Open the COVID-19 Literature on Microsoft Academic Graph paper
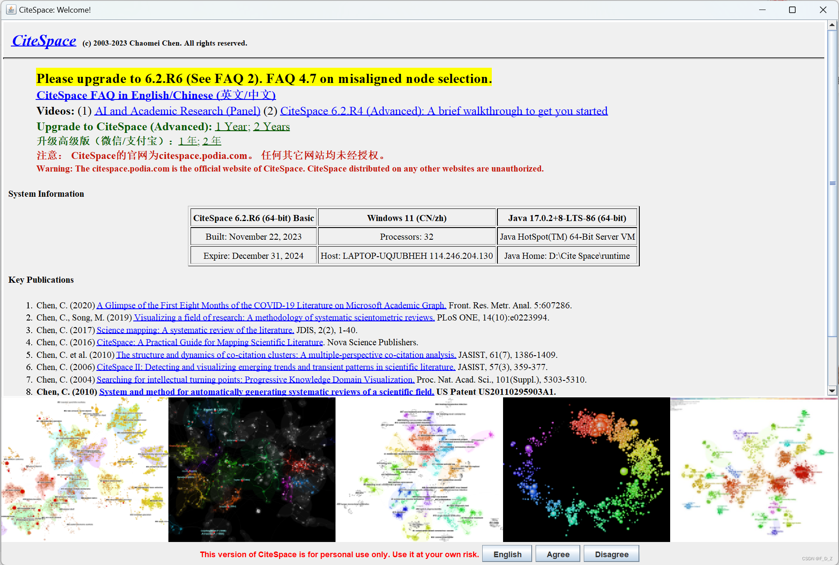This screenshot has height=565, width=839. [x=271, y=305]
